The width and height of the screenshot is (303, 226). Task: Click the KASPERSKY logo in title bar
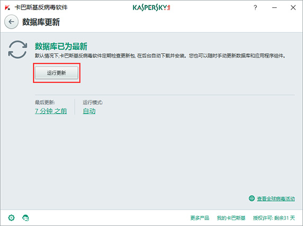pyautogui.click(x=151, y=7)
